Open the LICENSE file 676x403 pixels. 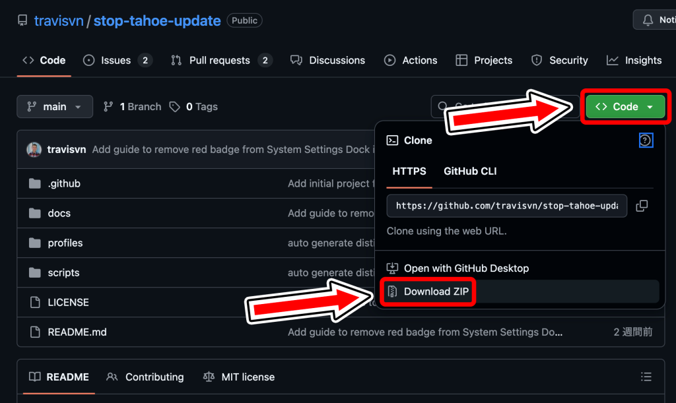click(x=68, y=302)
